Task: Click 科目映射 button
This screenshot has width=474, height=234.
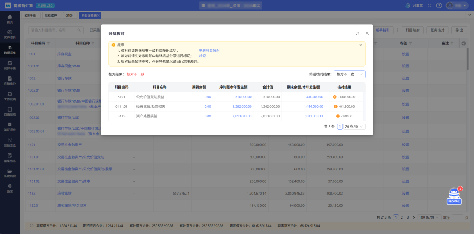Action: click(412, 30)
